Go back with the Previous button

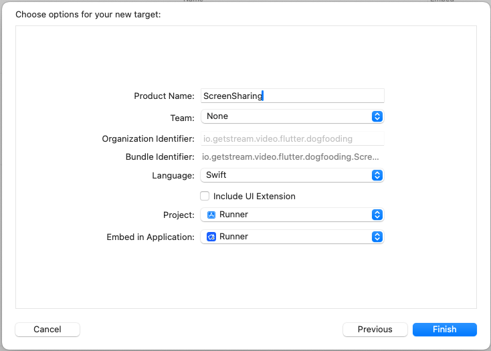point(375,330)
